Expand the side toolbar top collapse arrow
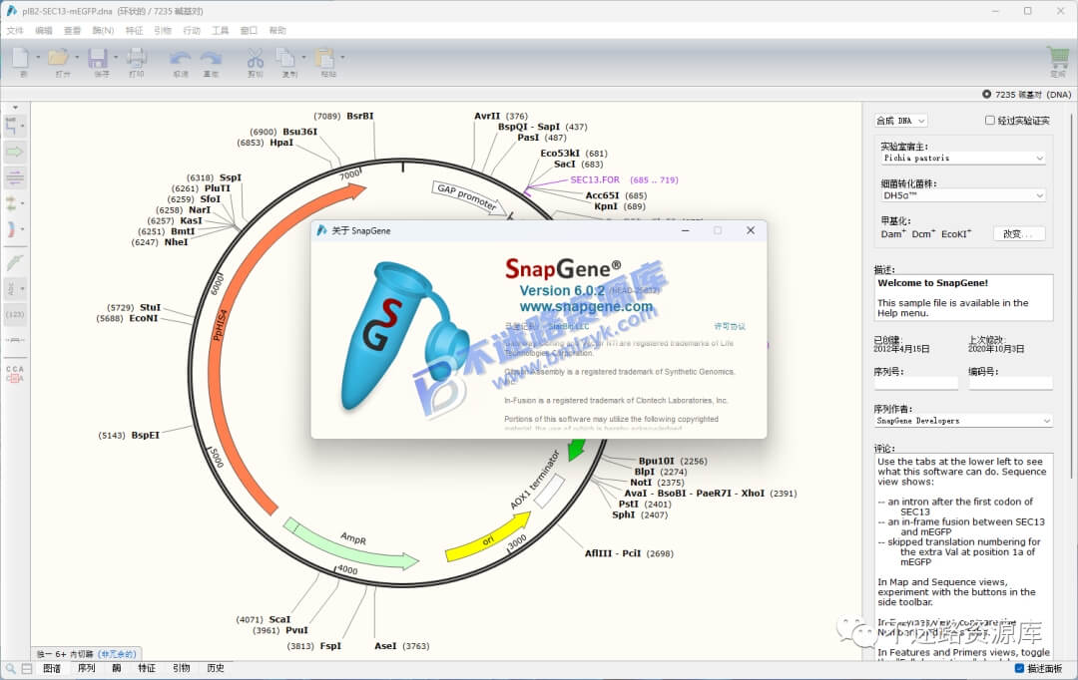Viewport: 1078px width, 680px height. pyautogui.click(x=15, y=108)
